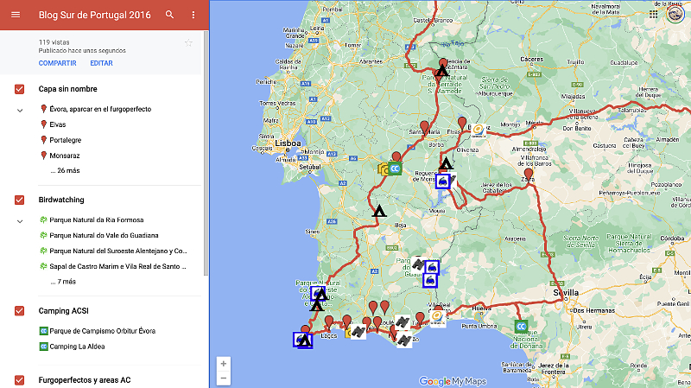Open map search magnifier
This screenshot has height=388, width=691.
click(x=169, y=15)
